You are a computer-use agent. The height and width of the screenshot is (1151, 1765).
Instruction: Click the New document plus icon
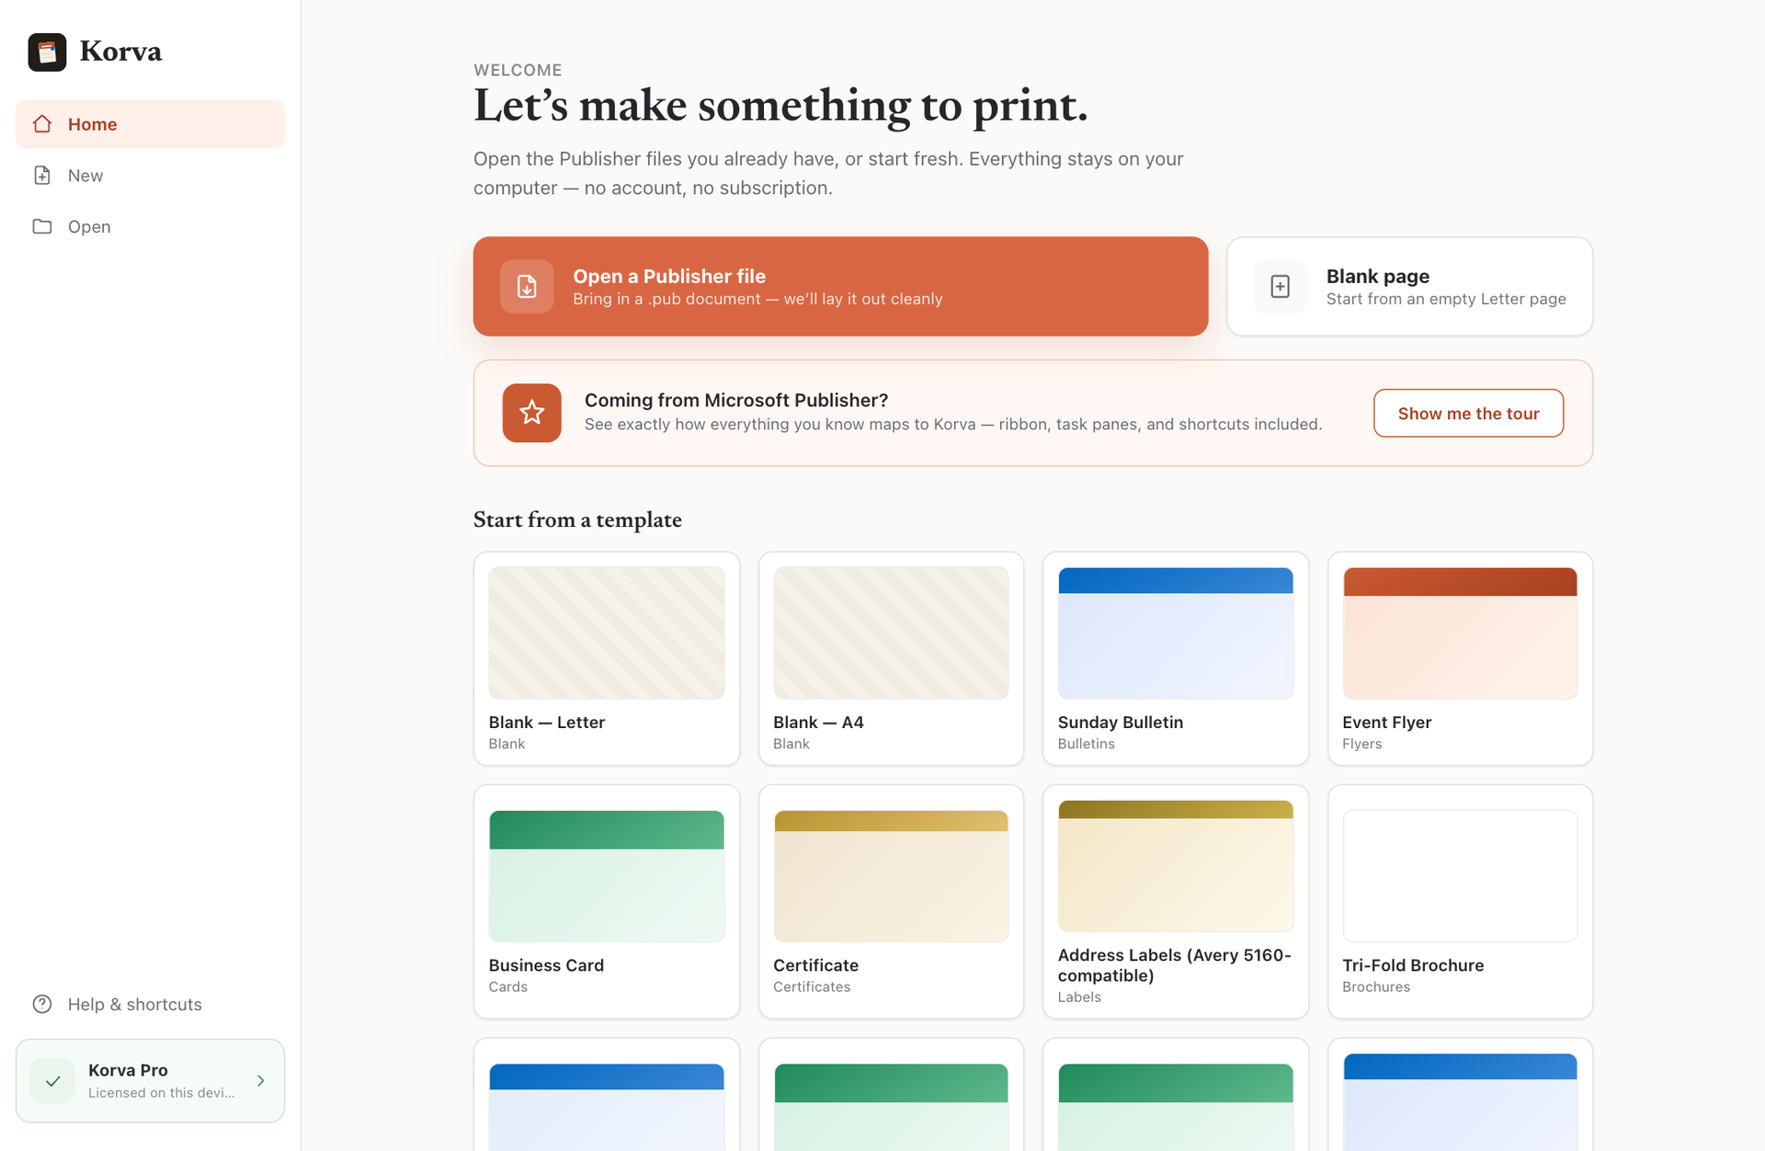coord(42,176)
